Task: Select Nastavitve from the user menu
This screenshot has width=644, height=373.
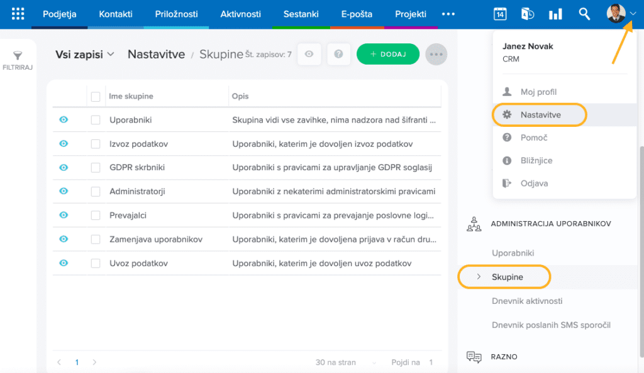Action: [x=540, y=115]
